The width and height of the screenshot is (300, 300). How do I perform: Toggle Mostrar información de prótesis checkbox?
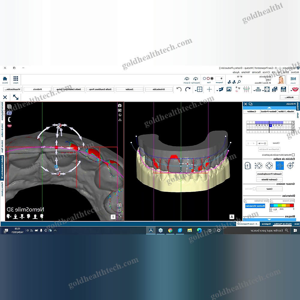[293, 155]
